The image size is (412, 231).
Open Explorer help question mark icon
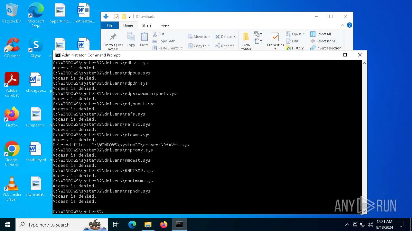click(350, 25)
